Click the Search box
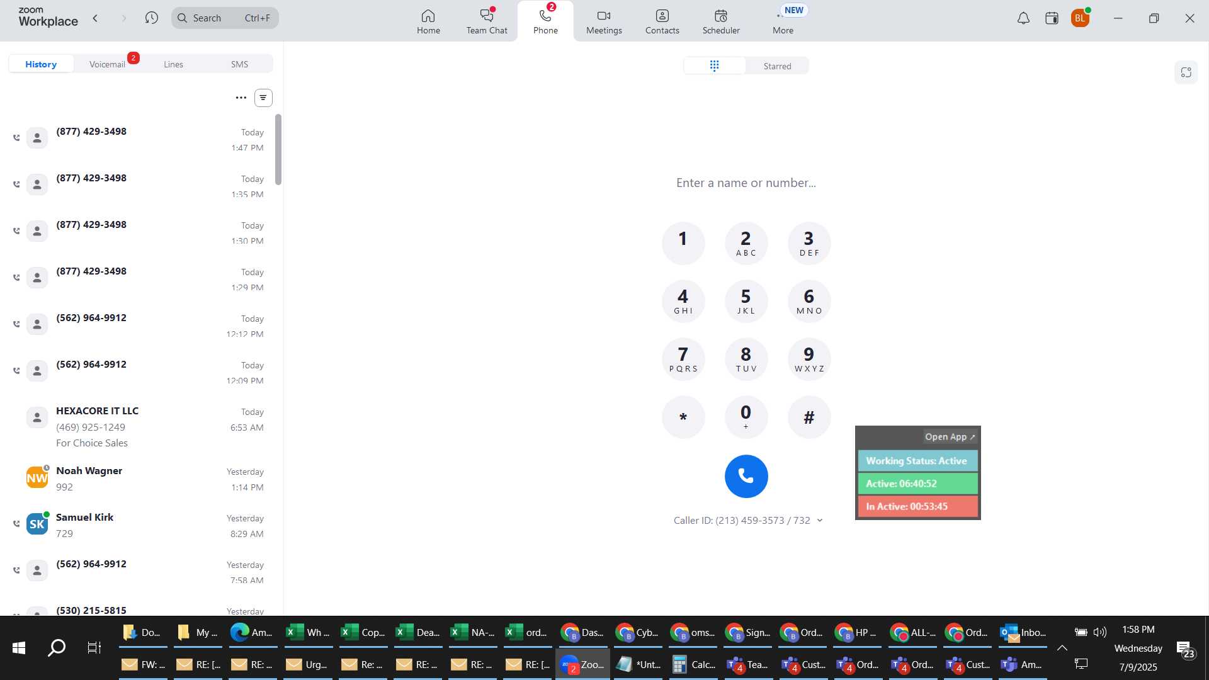The width and height of the screenshot is (1209, 680). [225, 18]
